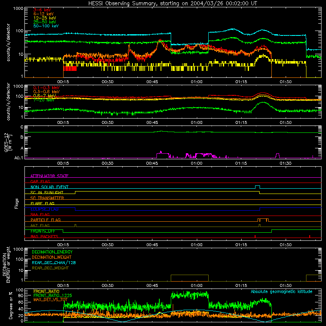
Task: Click the C level label on GOES axis
Action: (x=22, y=127)
